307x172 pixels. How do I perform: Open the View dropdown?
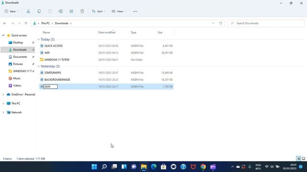118,11
